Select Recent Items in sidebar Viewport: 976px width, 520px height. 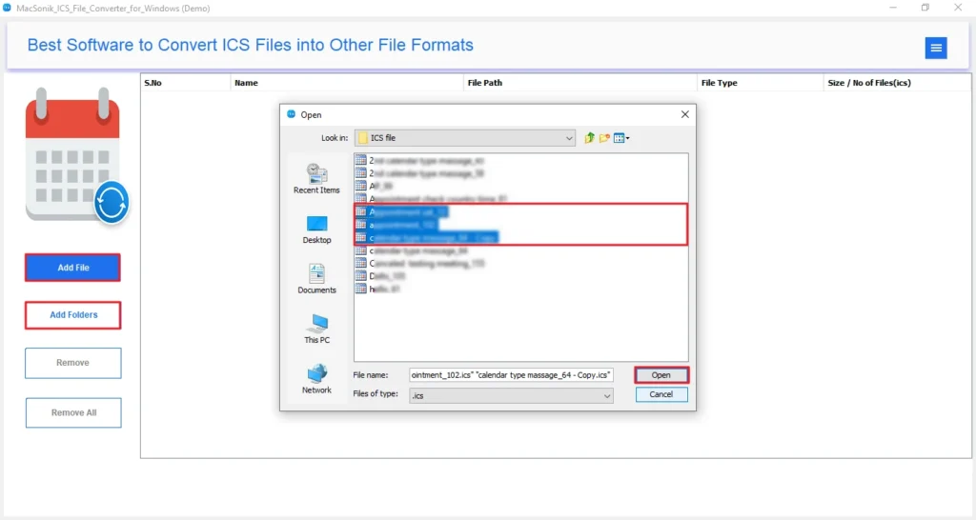[x=316, y=178]
